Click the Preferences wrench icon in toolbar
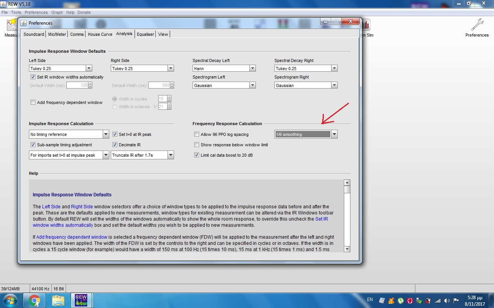This screenshot has height=308, width=494. 477,25
